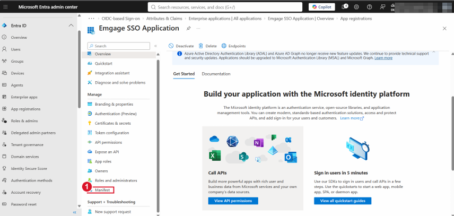Open more options next to page title

point(198,28)
